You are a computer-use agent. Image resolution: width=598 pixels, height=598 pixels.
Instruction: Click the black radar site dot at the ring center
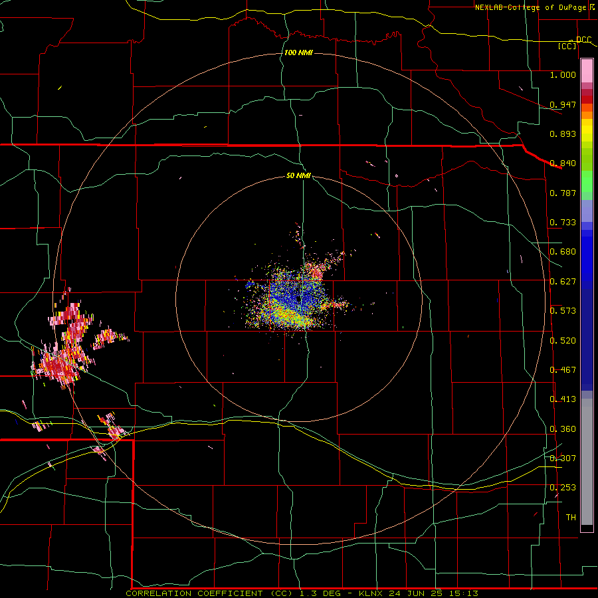(298, 300)
